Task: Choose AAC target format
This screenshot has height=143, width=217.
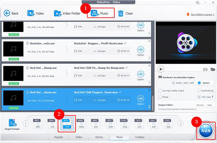Action: (153, 123)
